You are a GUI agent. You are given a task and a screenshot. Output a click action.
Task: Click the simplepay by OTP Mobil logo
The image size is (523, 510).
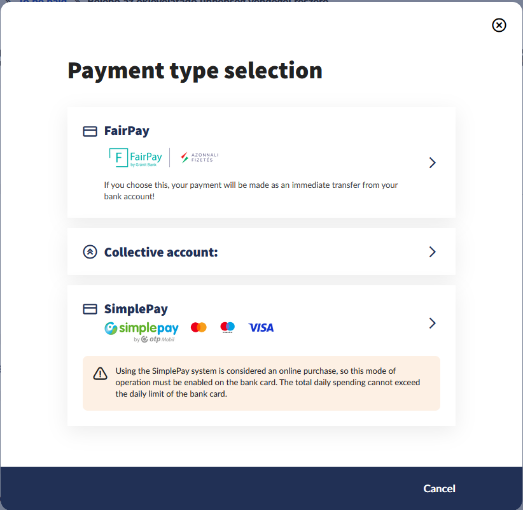tap(141, 330)
